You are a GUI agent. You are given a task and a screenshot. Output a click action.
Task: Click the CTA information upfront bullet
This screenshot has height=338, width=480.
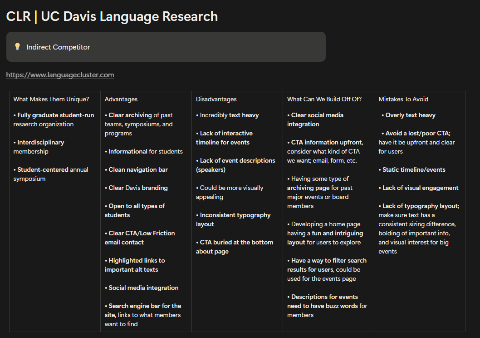coord(325,151)
